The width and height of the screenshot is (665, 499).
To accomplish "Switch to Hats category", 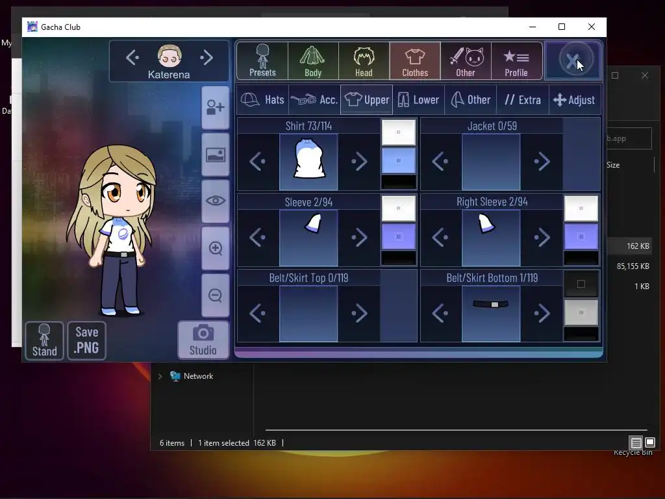I will point(262,99).
